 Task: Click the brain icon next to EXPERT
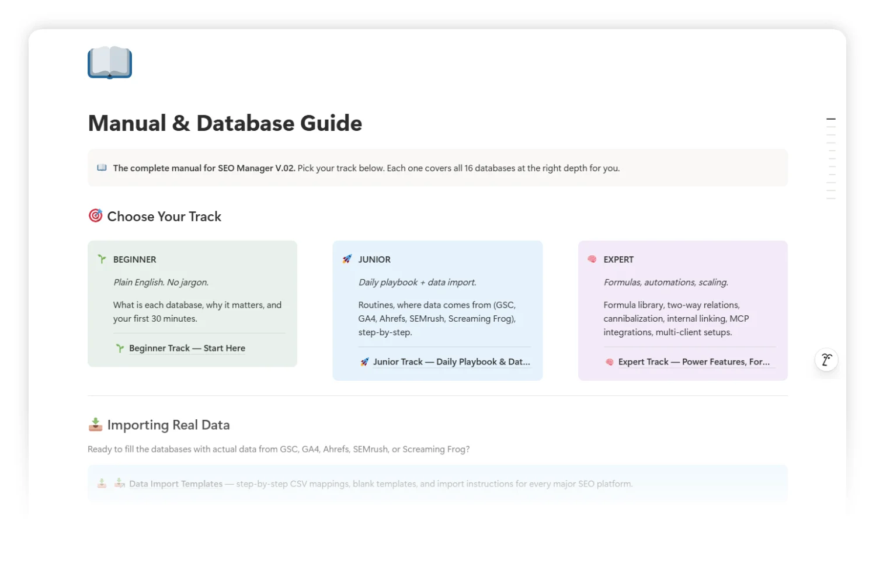pos(592,259)
